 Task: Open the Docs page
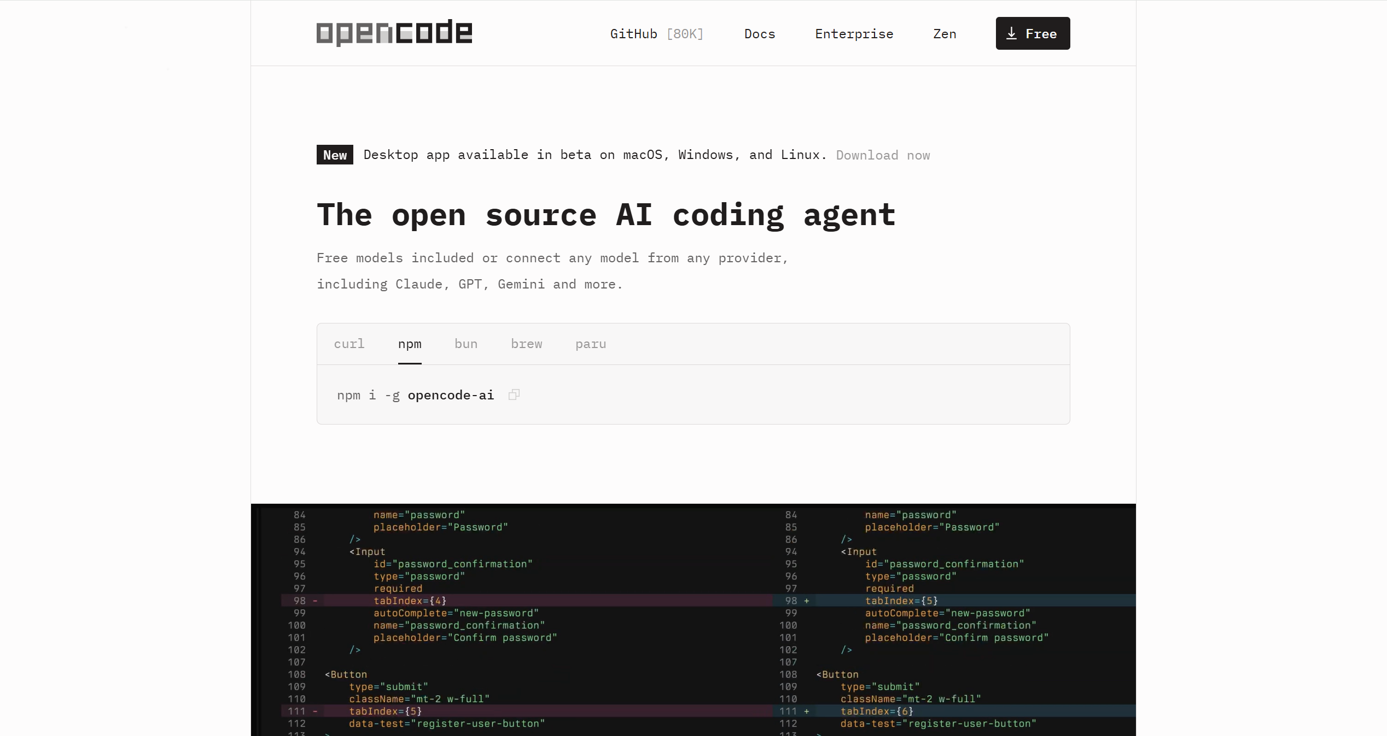click(x=759, y=34)
